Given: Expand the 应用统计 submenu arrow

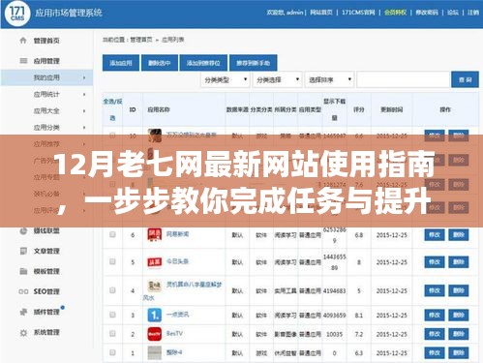Looking at the screenshot, I should [x=84, y=94].
